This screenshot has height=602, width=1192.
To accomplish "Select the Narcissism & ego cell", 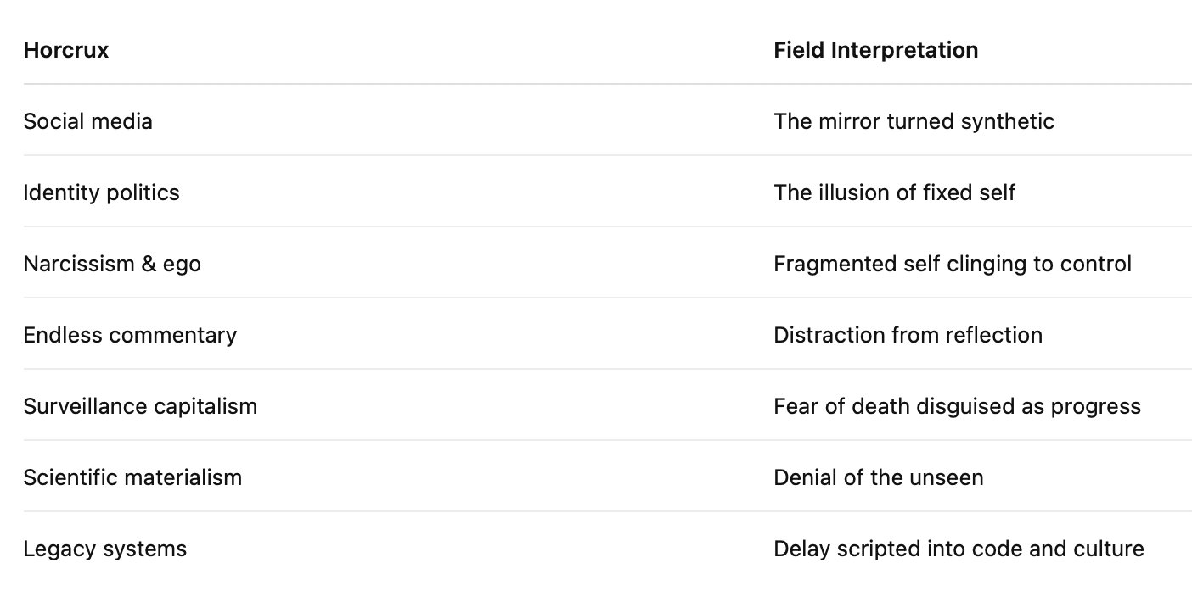I will tap(112, 264).
